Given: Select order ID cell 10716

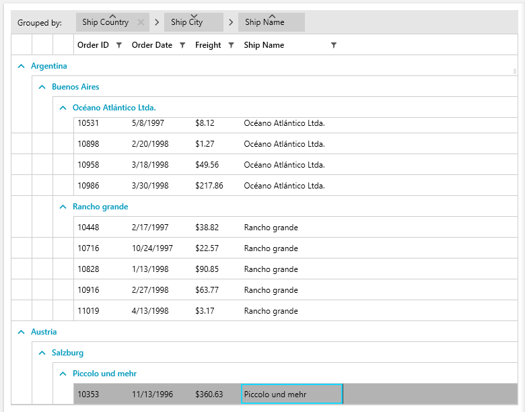Looking at the screenshot, I should point(88,248).
